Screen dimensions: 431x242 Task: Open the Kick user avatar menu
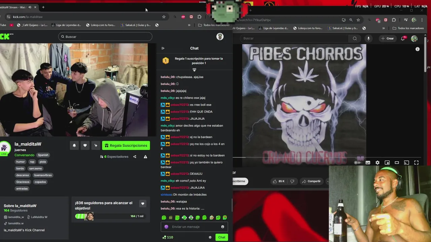point(220,37)
